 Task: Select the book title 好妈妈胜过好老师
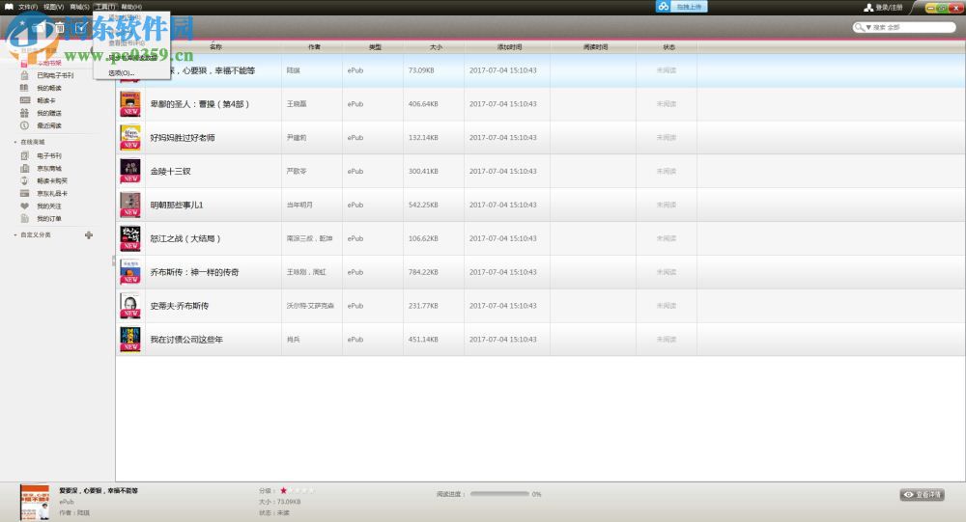pos(183,138)
